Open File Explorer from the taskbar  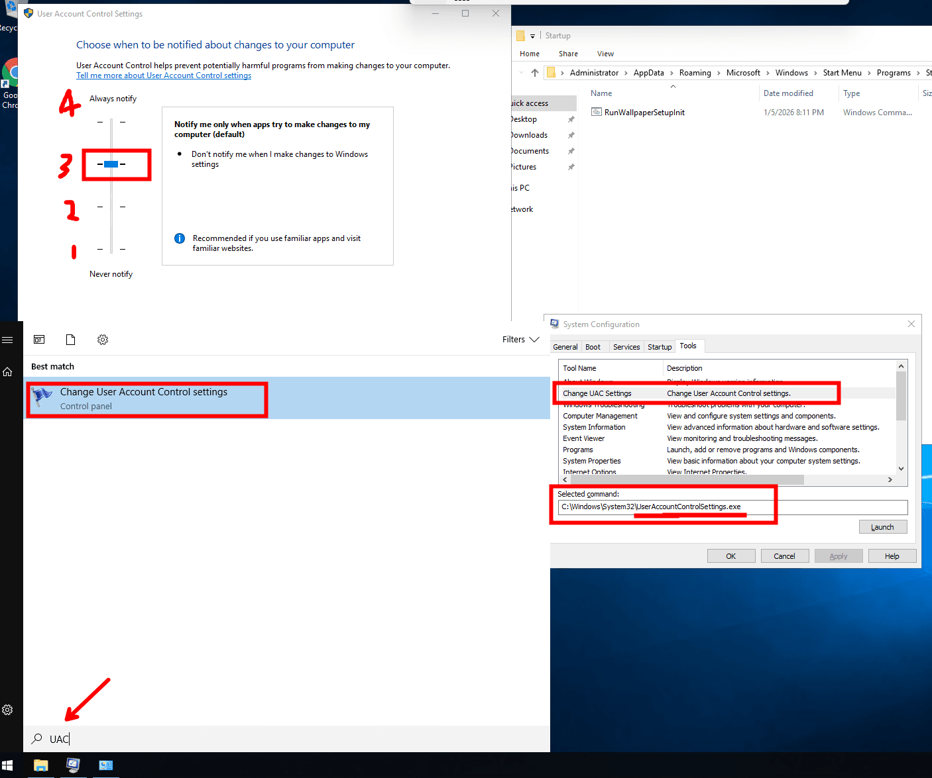coord(41,765)
